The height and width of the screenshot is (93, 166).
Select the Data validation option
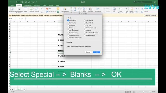coord(85,35)
